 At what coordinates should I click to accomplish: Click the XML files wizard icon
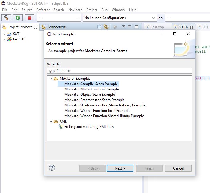coord(61,126)
